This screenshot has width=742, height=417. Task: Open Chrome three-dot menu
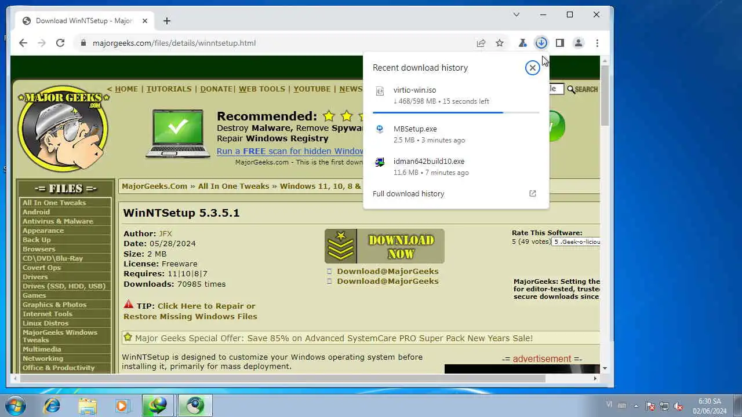597,43
